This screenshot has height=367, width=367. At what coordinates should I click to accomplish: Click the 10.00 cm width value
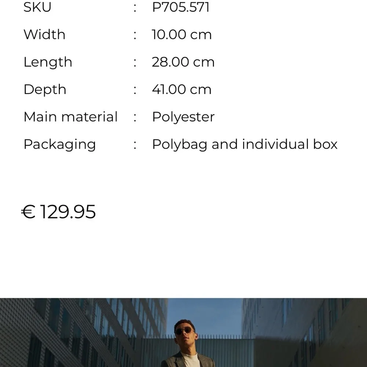(182, 34)
